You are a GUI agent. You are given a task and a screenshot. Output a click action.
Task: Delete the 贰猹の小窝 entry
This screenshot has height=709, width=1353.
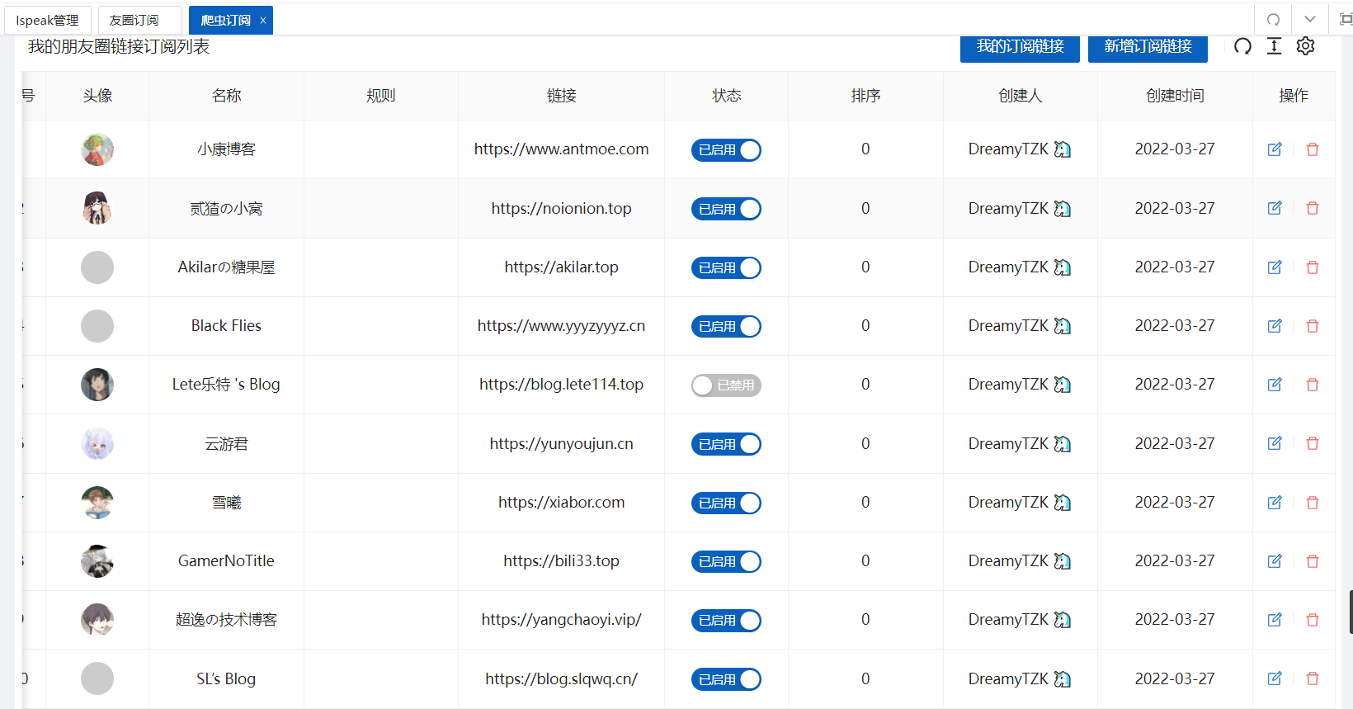(x=1313, y=208)
